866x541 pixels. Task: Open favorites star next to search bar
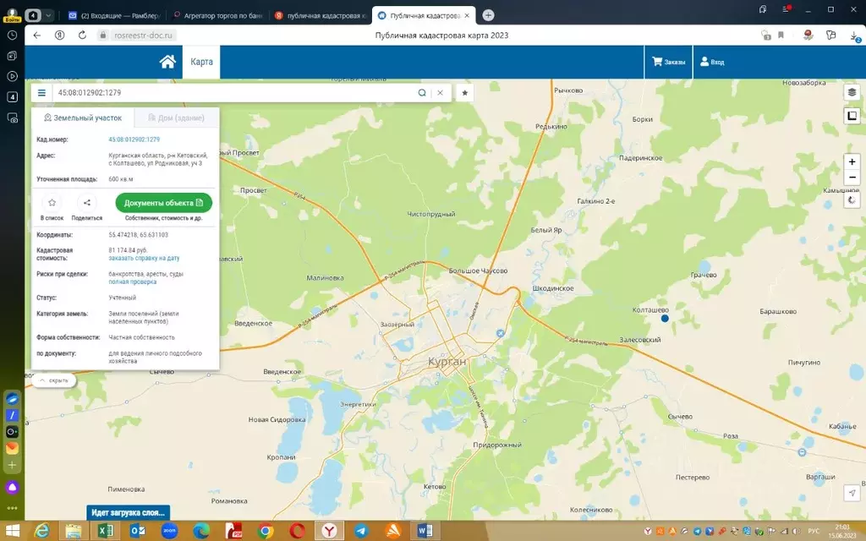pyautogui.click(x=465, y=93)
